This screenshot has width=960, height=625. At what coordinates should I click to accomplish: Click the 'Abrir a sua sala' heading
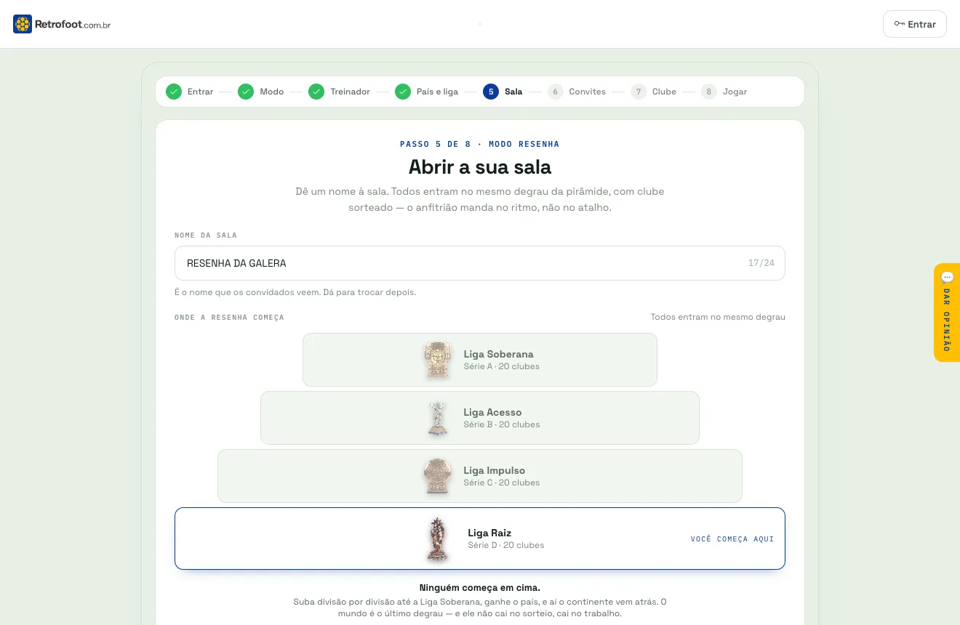[x=480, y=167]
